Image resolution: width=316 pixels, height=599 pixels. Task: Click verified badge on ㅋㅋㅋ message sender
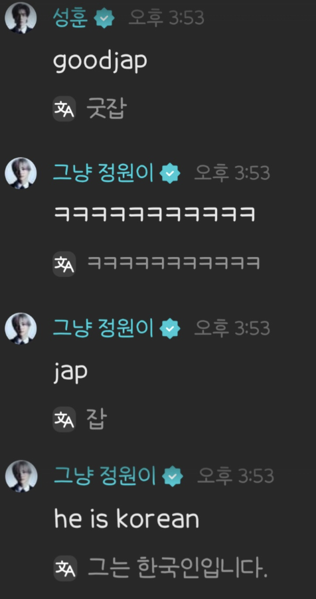[x=170, y=173]
